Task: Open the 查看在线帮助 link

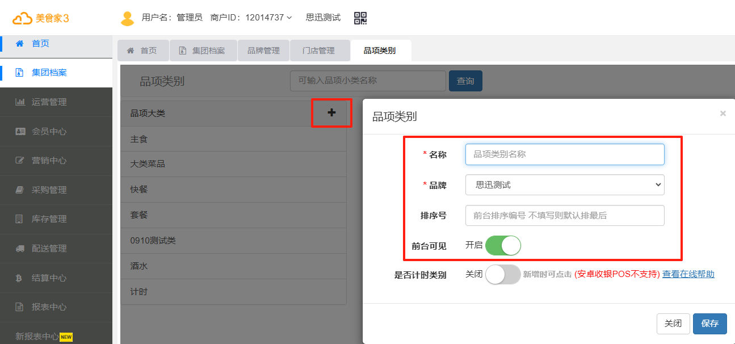Action: [x=688, y=274]
